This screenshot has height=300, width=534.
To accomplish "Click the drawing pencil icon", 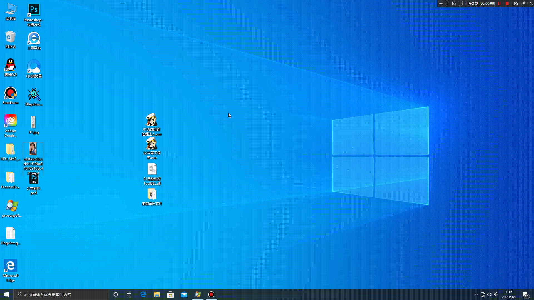I will (523, 4).
